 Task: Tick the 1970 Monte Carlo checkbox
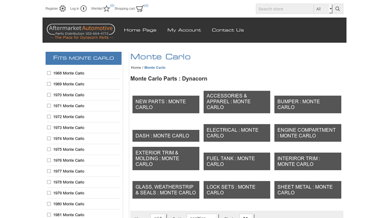tap(49, 95)
